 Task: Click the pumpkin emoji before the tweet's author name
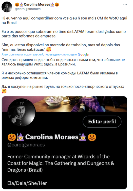(x=17, y=5)
